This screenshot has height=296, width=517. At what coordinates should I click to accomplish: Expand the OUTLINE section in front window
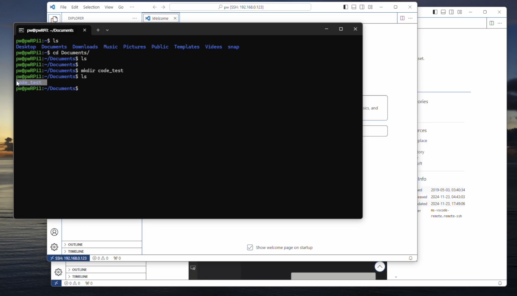[x=75, y=244]
